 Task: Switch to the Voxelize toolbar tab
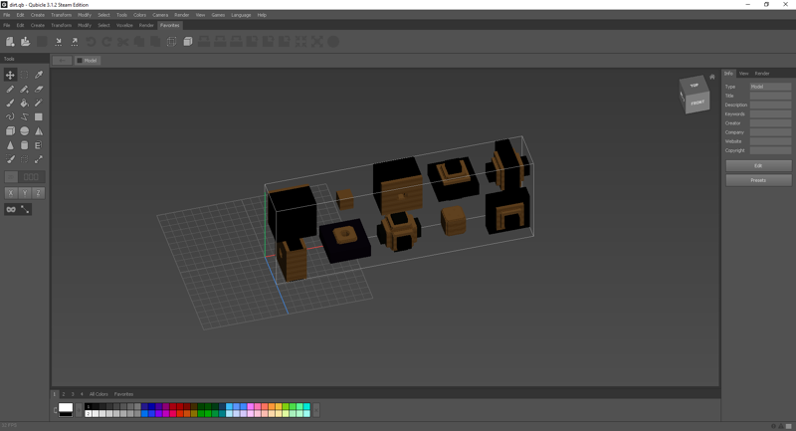click(124, 25)
